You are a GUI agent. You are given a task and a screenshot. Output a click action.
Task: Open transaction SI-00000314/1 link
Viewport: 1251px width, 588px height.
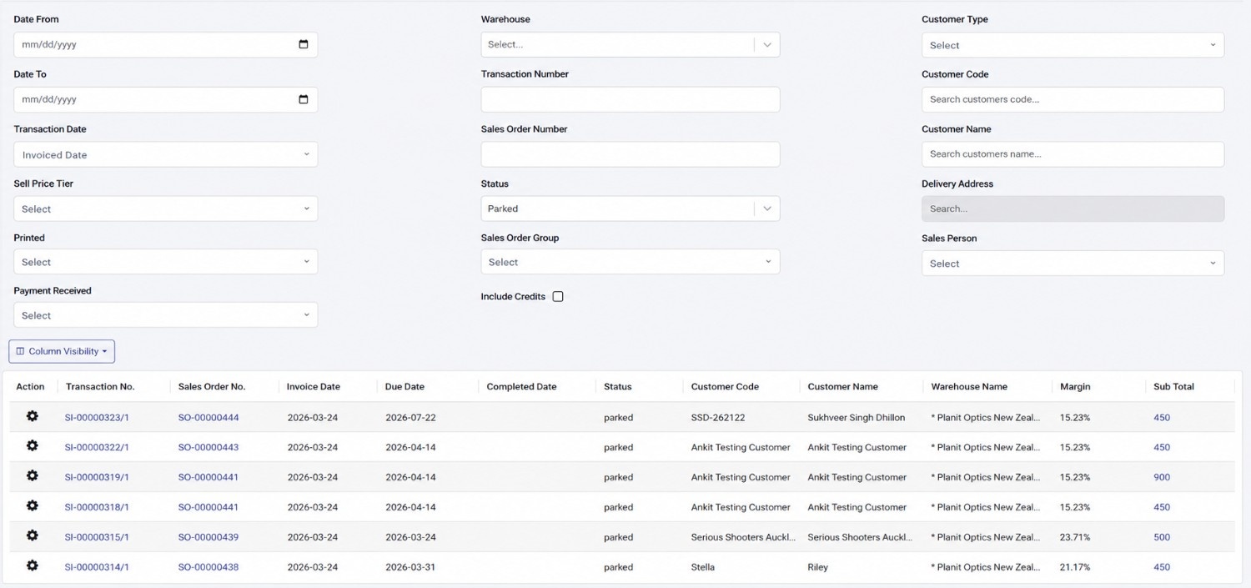click(97, 567)
